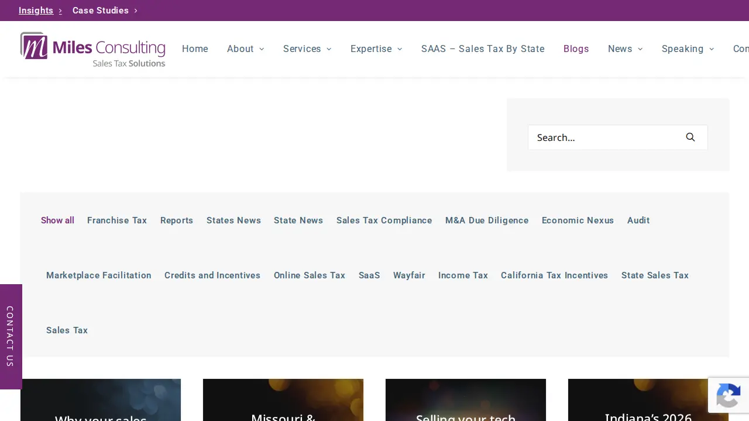Open SAAS – Sales Tax By State

(x=483, y=49)
